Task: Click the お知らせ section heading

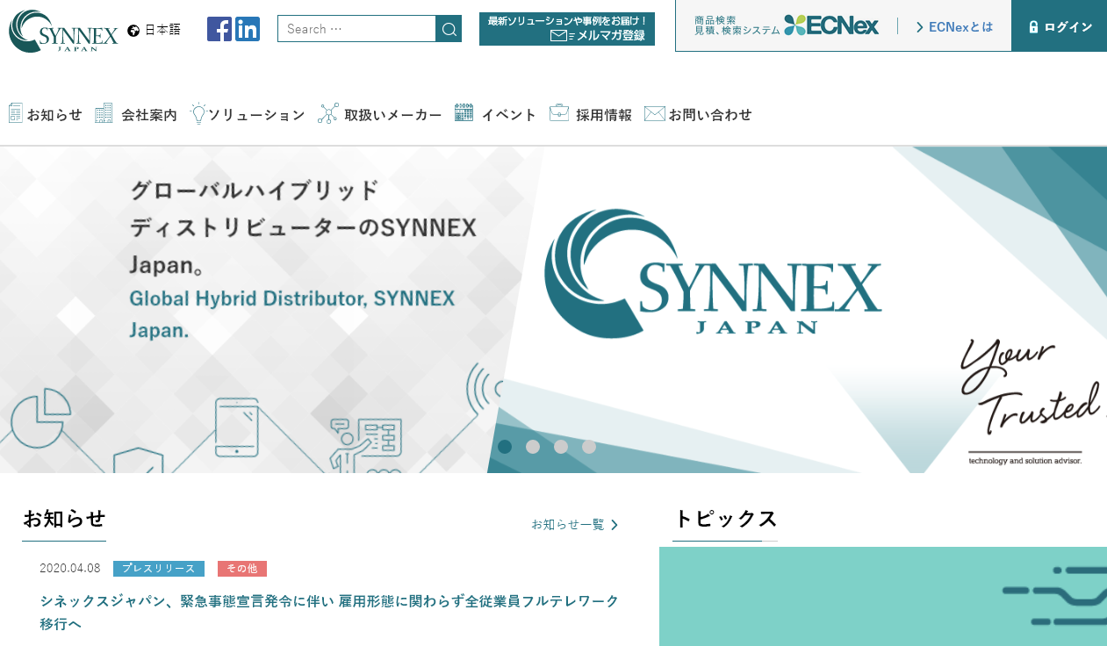Action: tap(64, 519)
